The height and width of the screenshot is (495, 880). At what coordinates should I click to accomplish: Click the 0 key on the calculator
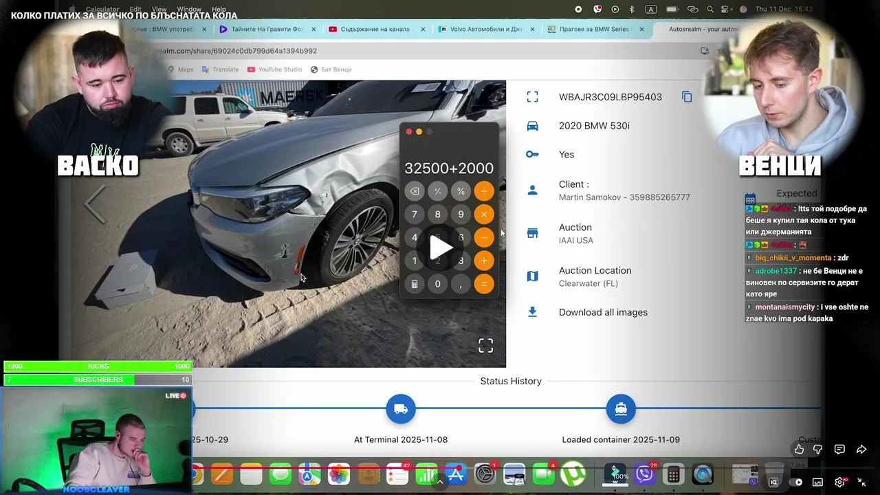[437, 284]
